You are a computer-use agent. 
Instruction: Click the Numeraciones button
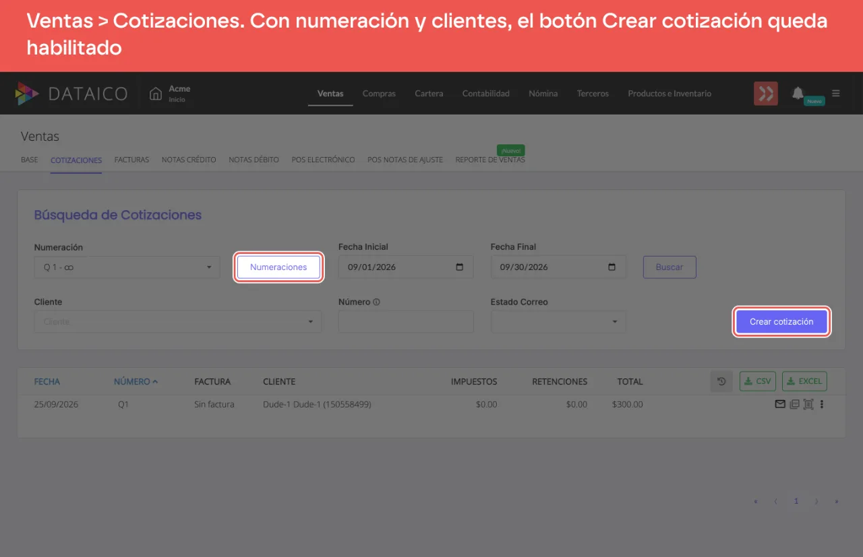click(x=278, y=267)
